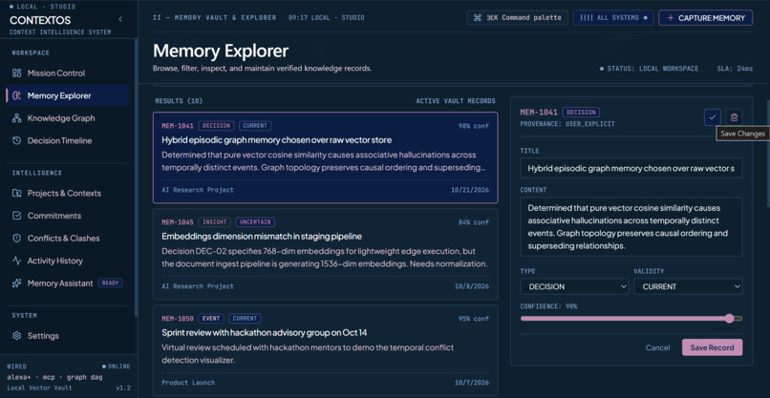The height and width of the screenshot is (398, 770).
Task: Click the Title input field
Action: pyautogui.click(x=631, y=168)
